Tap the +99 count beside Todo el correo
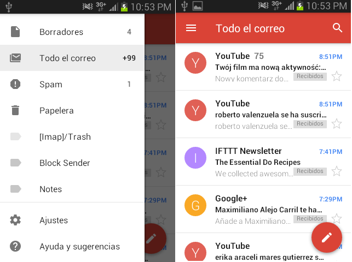352x262 pixels. pos(129,58)
